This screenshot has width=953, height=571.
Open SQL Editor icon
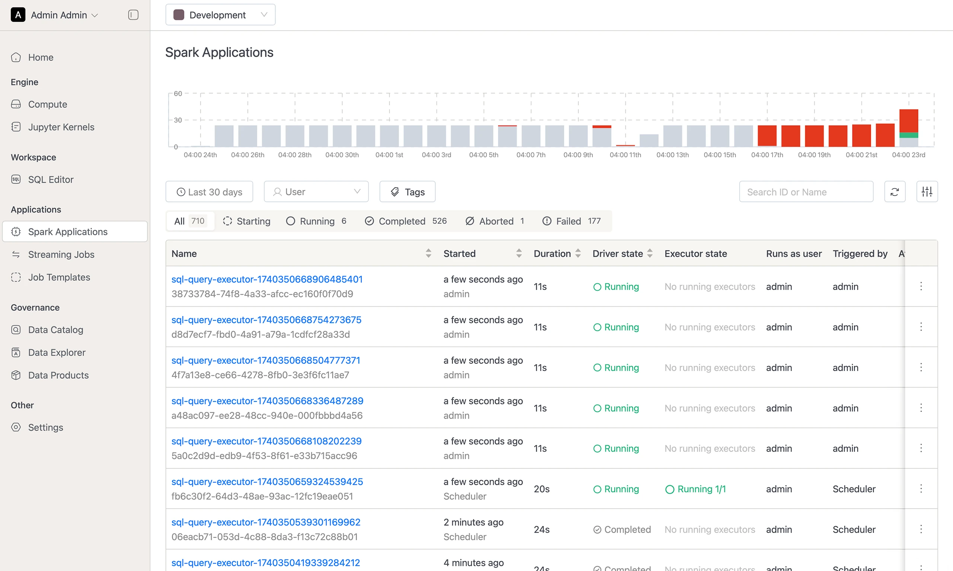[x=16, y=179]
